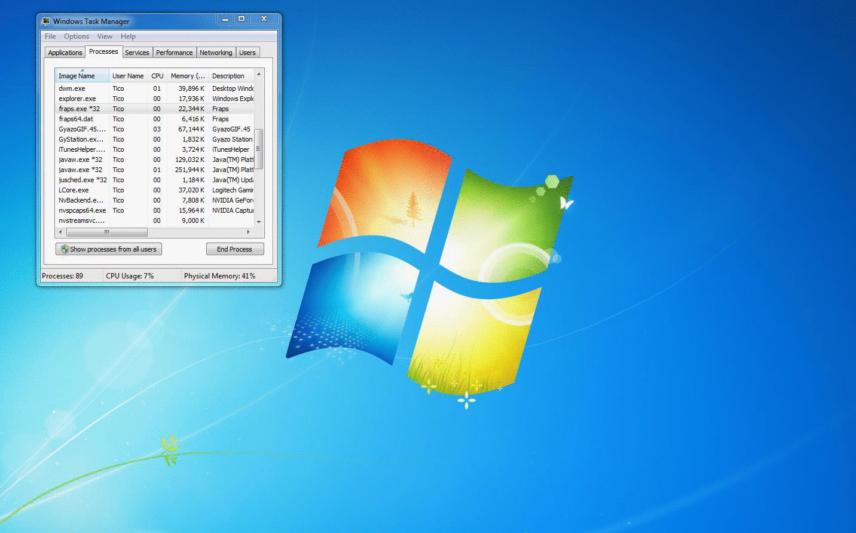Open the Performance tab
This screenshot has width=856, height=533.
click(175, 53)
